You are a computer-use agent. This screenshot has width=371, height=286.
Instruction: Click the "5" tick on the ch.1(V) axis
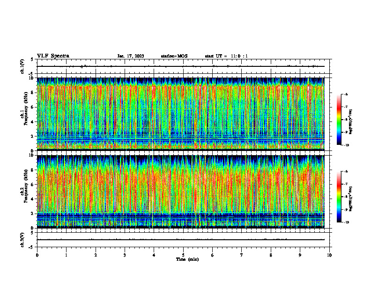[32, 60]
